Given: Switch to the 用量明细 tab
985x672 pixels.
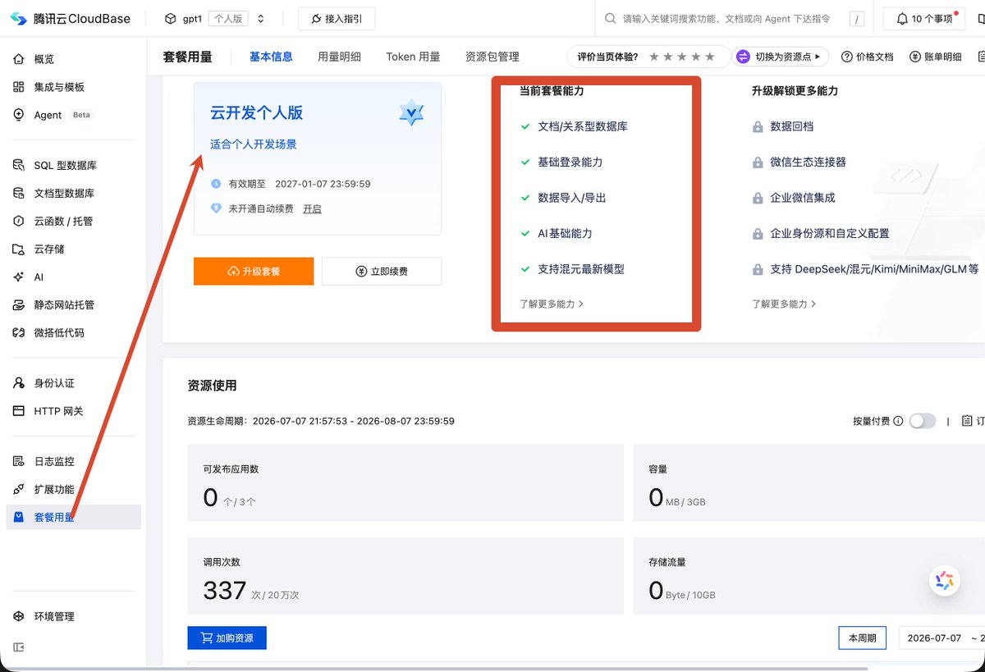Looking at the screenshot, I should click(340, 57).
